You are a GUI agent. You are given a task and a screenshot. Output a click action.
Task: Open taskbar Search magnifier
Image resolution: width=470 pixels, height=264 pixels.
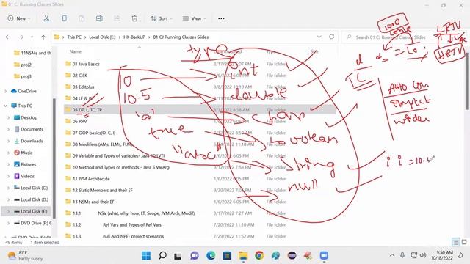[162, 256]
